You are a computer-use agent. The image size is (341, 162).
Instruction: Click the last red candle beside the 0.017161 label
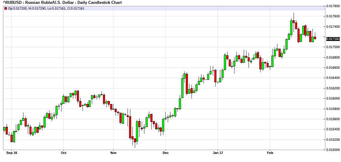click(315, 38)
